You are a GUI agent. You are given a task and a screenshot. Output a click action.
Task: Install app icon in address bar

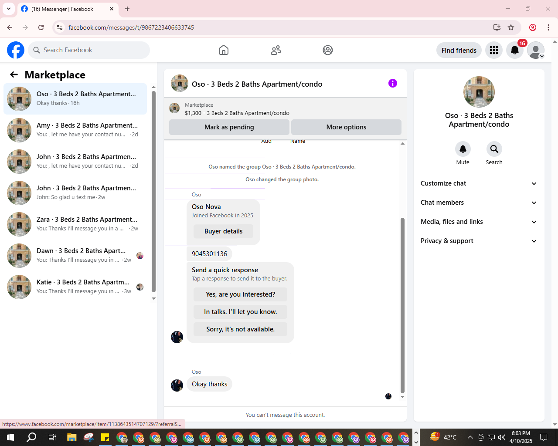(497, 27)
